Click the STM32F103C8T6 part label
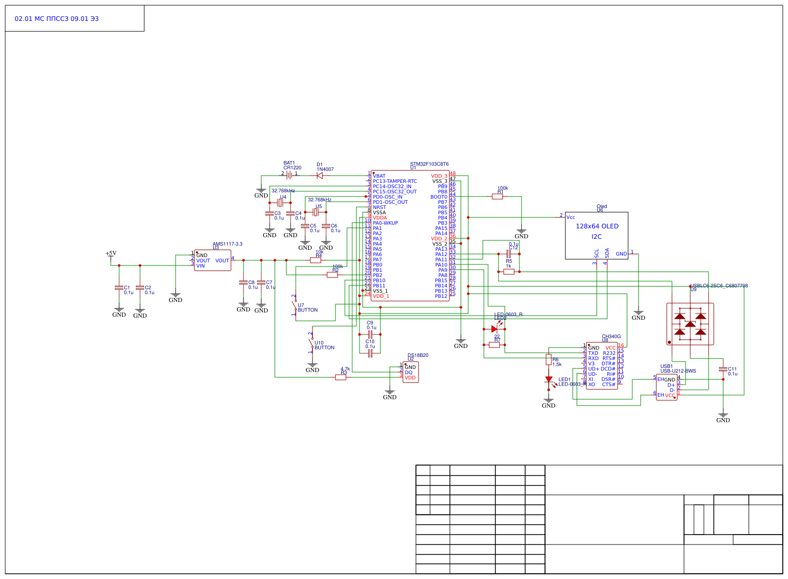This screenshot has height=579, width=788. point(430,164)
